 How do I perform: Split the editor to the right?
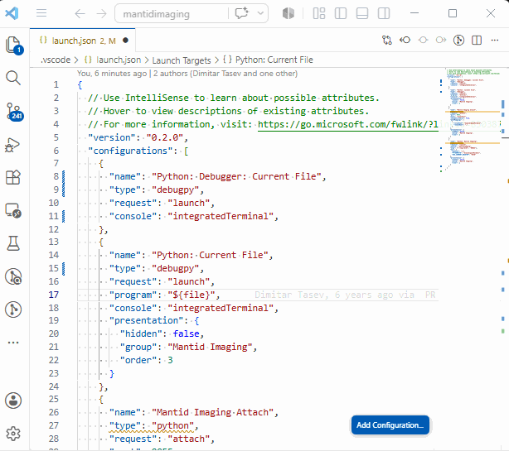click(x=477, y=41)
